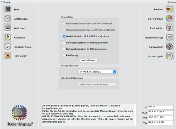Screen dimensions: 176x129
Task: Choose the Profilierung radio button
Action: [64, 55]
